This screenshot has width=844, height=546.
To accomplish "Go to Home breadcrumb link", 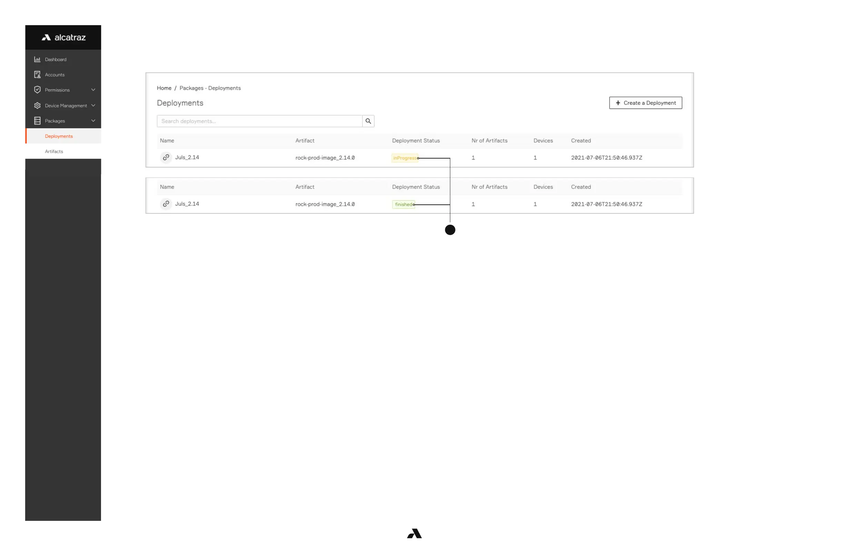I will coord(164,88).
